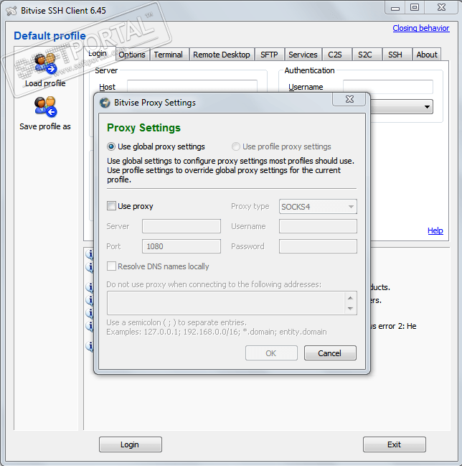This screenshot has width=462, height=466.
Task: Click the Authentication Username field in main window
Action: pyautogui.click(x=388, y=87)
